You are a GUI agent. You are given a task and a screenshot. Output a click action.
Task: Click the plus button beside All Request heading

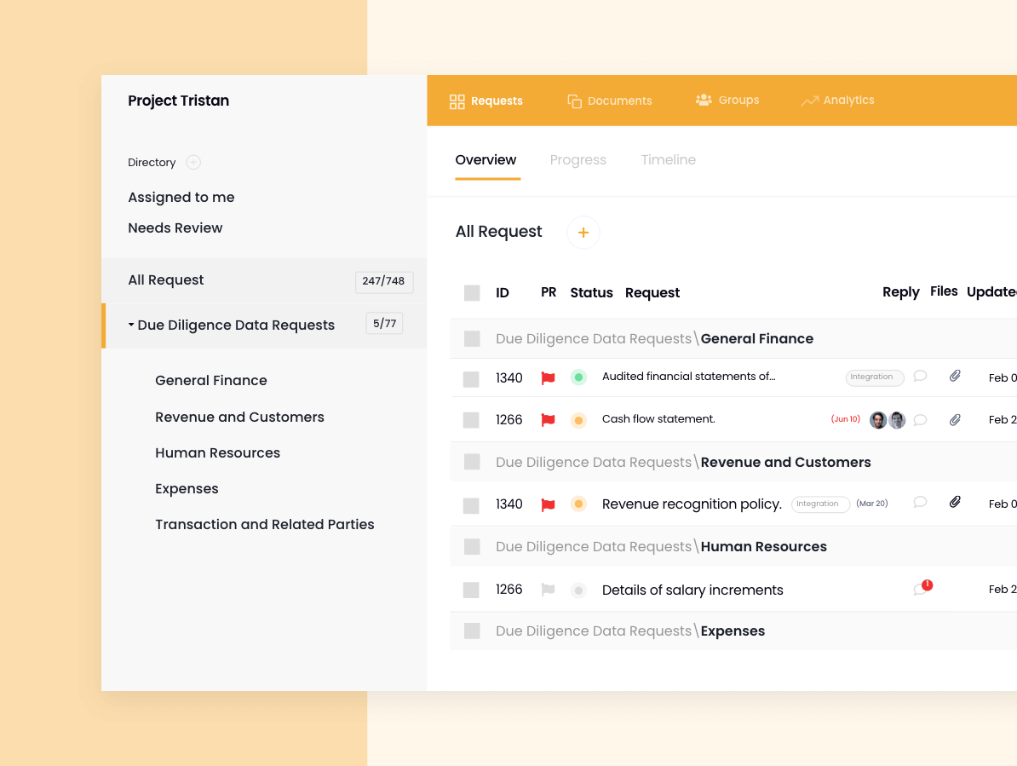[583, 232]
